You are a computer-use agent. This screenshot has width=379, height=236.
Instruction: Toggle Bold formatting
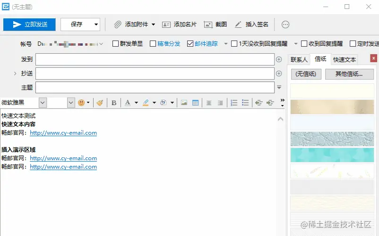click(114, 103)
